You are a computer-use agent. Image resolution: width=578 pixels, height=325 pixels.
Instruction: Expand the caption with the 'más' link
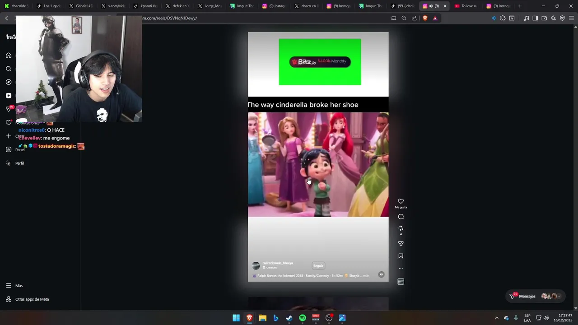tap(366, 276)
